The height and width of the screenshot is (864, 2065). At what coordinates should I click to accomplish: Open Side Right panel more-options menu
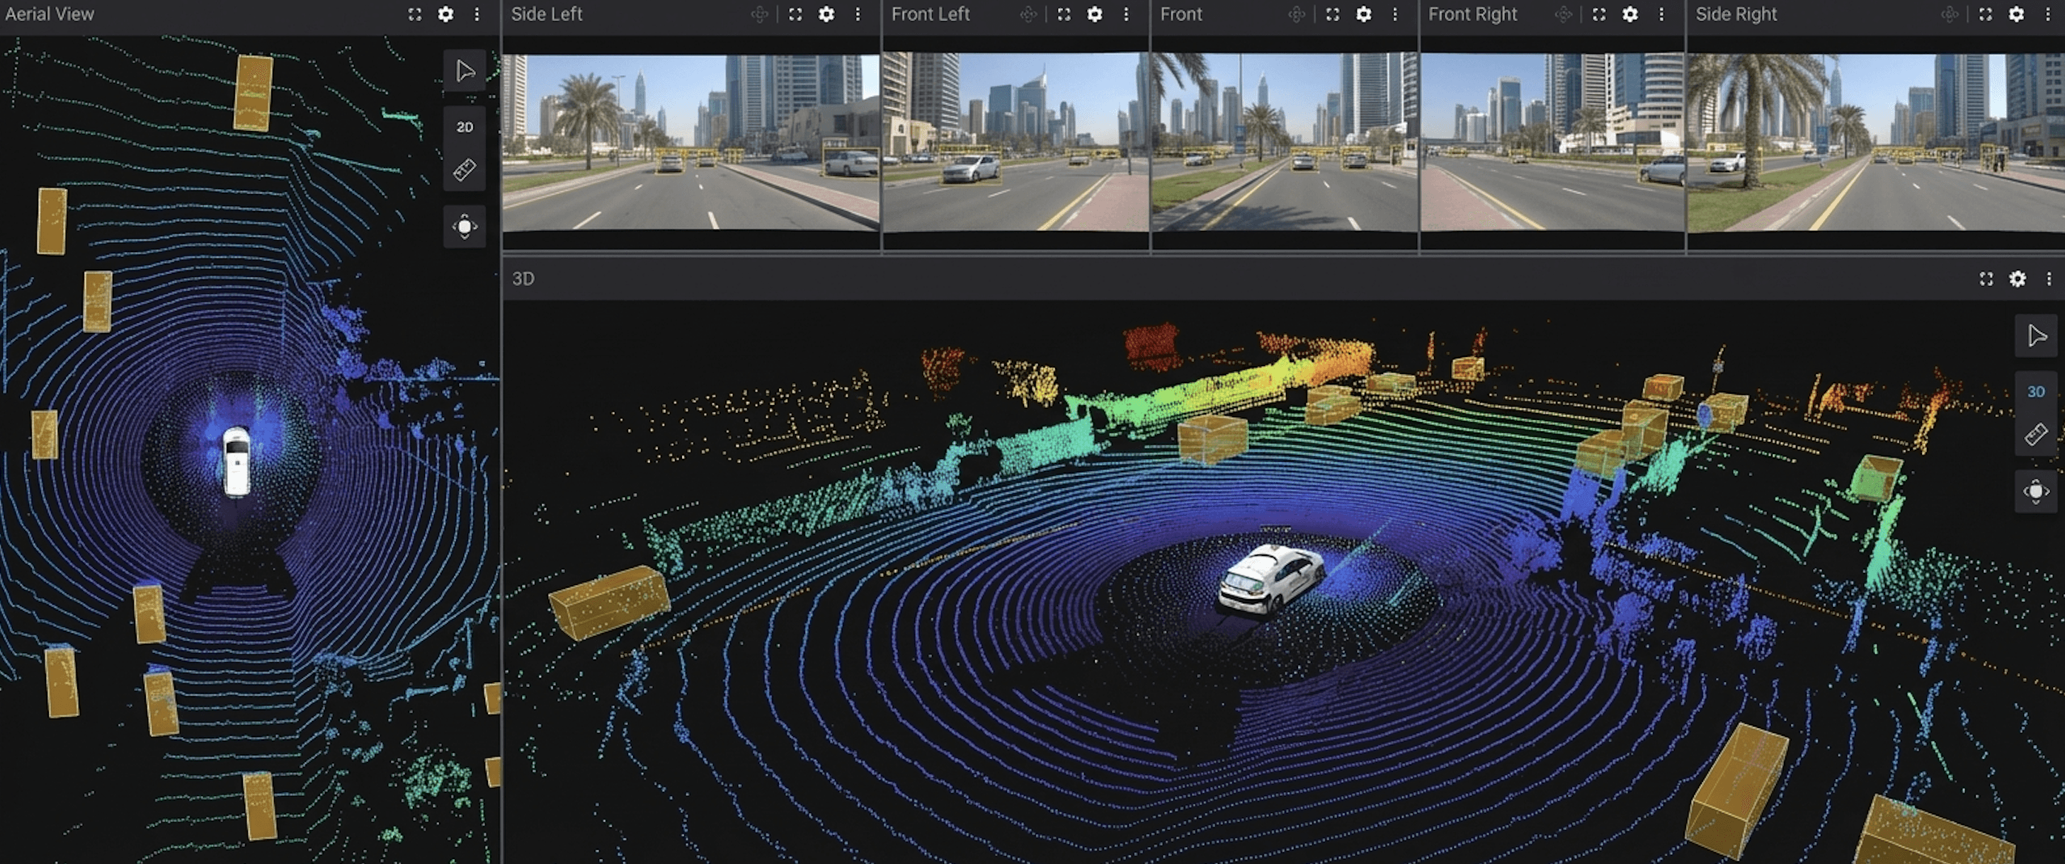2048,14
